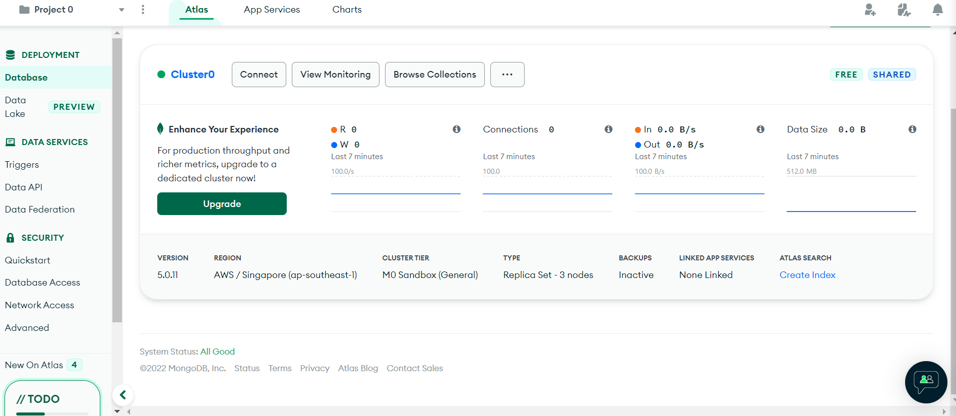Click the FREE tier badge
Image resolution: width=956 pixels, height=416 pixels.
coord(846,75)
